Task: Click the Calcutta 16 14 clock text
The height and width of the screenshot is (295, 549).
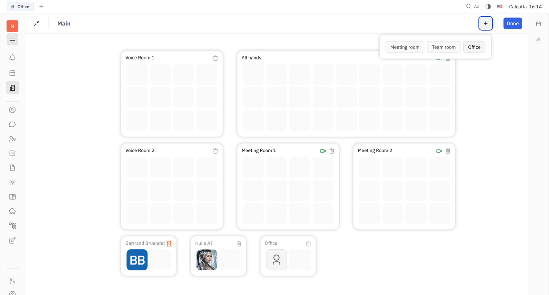Action: (525, 7)
